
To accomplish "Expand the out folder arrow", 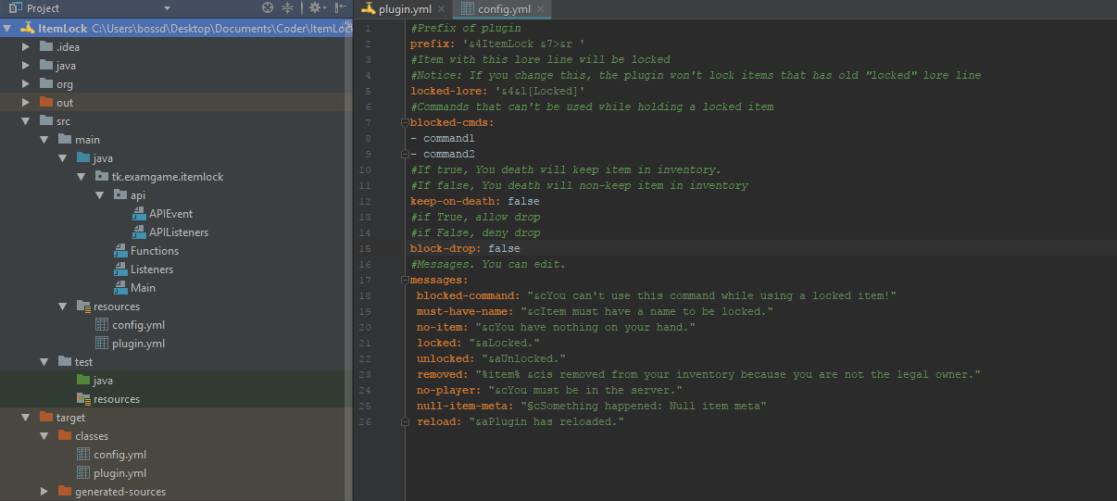I will pos(26,103).
